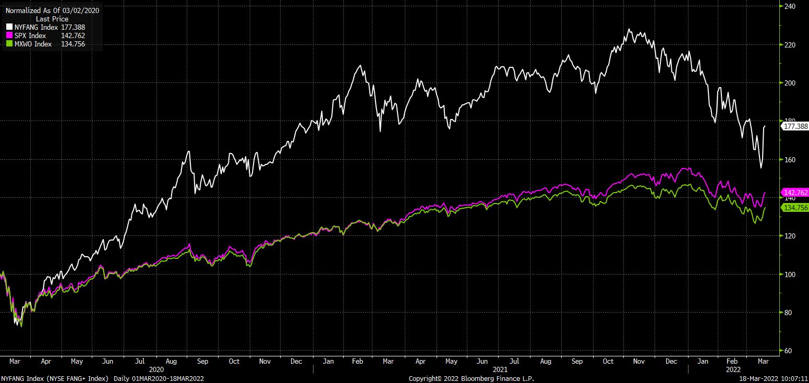The image size is (809, 383).
Task: Click the 2022 year label on time axis
Action: coord(733,369)
